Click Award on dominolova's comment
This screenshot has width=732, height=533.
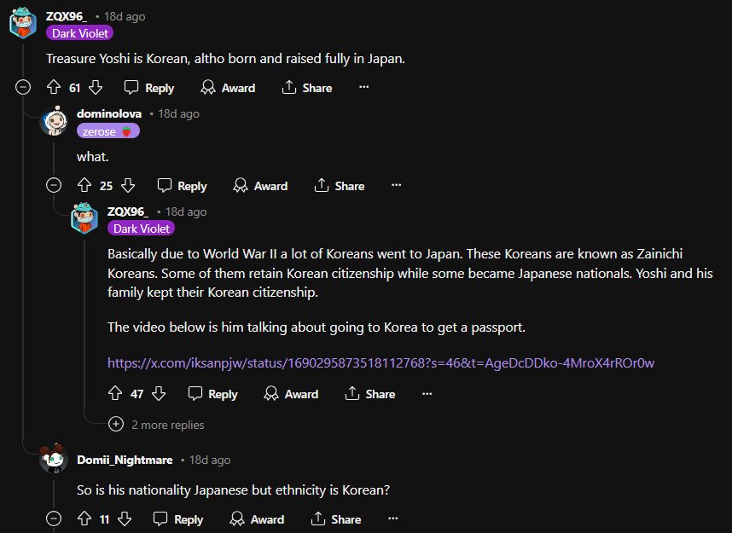(x=260, y=186)
